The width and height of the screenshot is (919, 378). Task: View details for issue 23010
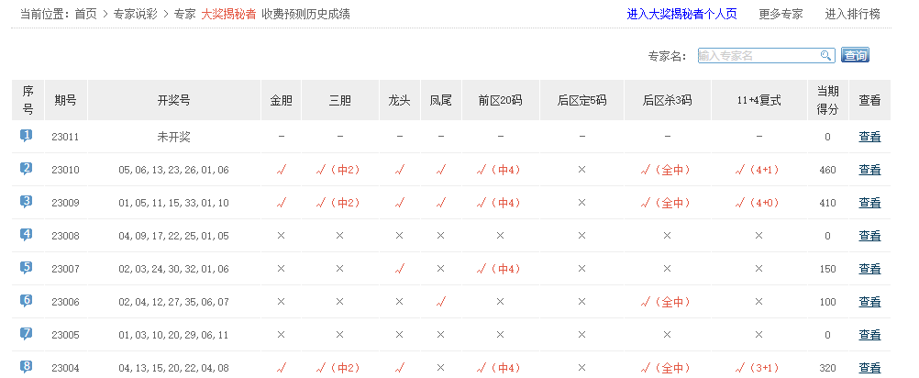[x=869, y=170]
